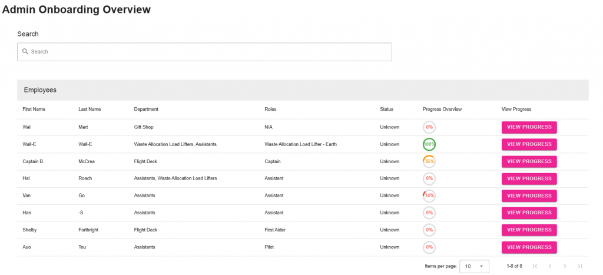Click Van Go's 14% progress circle
This screenshot has width=603, height=275.
coord(429,196)
